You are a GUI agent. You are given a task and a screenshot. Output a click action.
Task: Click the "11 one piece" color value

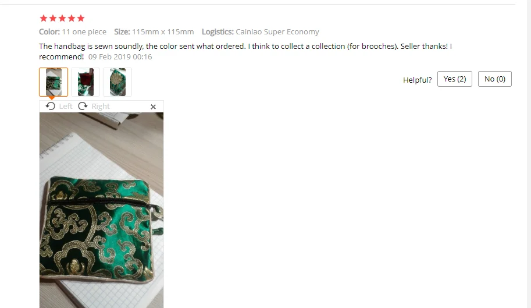pyautogui.click(x=84, y=32)
